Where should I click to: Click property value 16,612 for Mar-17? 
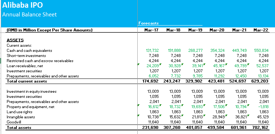coord(153,107)
